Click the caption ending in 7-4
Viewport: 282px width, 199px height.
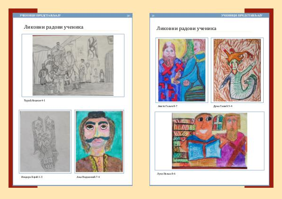[x=88, y=177]
